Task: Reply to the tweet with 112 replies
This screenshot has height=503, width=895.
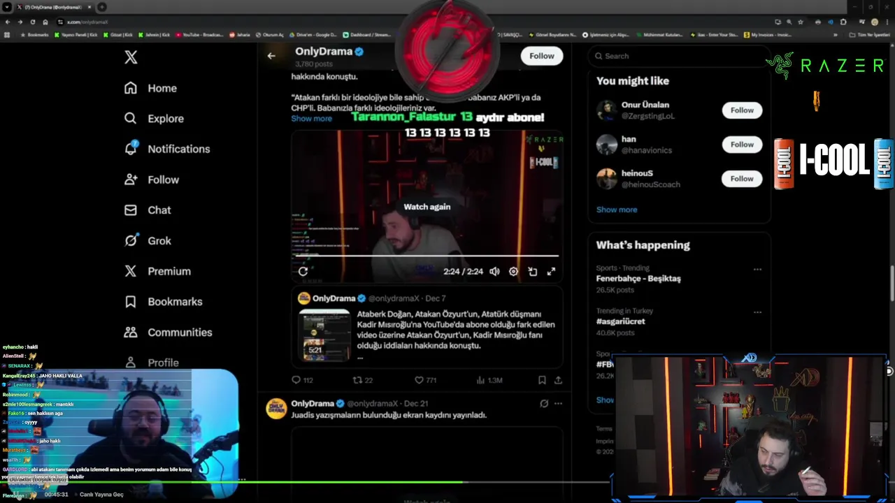Action: [x=302, y=380]
